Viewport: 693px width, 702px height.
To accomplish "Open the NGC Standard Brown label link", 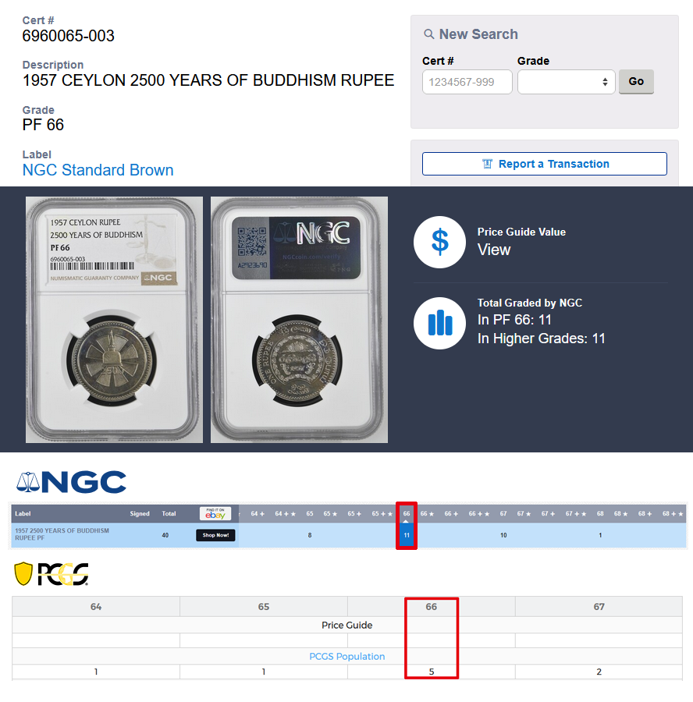I will (98, 170).
